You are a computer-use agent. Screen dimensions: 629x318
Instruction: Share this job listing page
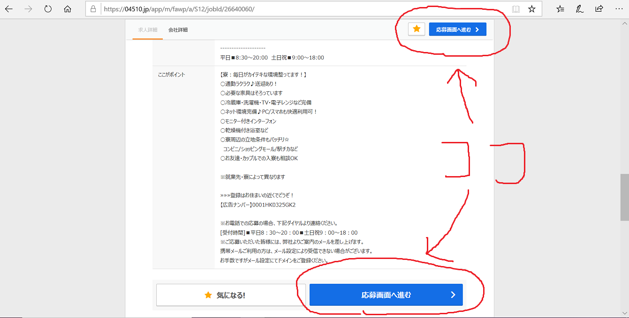click(599, 8)
